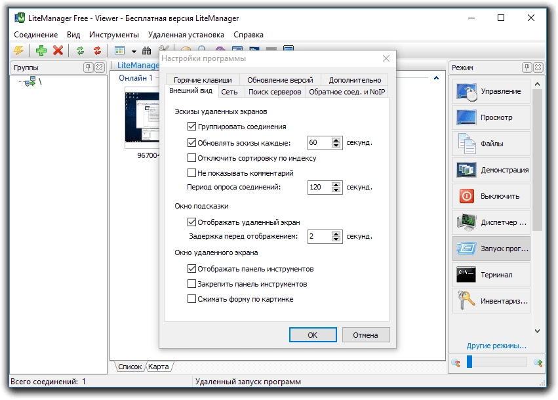Viewport: 558px width, 400px height.
Task: Click the binoculars search toolbar icon
Action: click(x=147, y=50)
